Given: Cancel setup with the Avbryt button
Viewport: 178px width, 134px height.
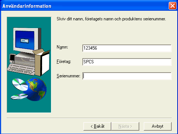Looking at the screenshot, I should pyautogui.click(x=158, y=126).
